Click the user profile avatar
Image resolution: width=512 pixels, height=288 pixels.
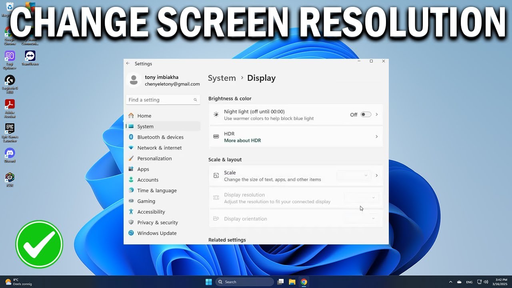click(x=134, y=80)
